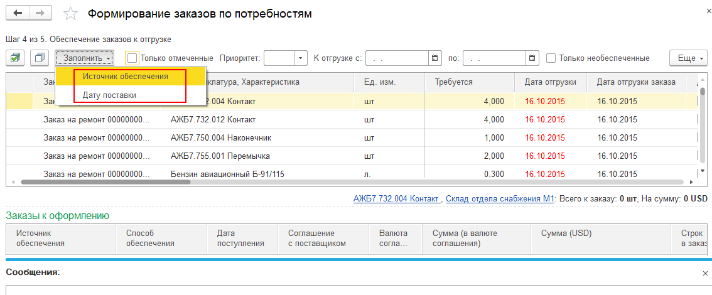The width and height of the screenshot is (712, 295).
Task: Open calendar for 'К отгрузке с' date
Action: (x=436, y=58)
